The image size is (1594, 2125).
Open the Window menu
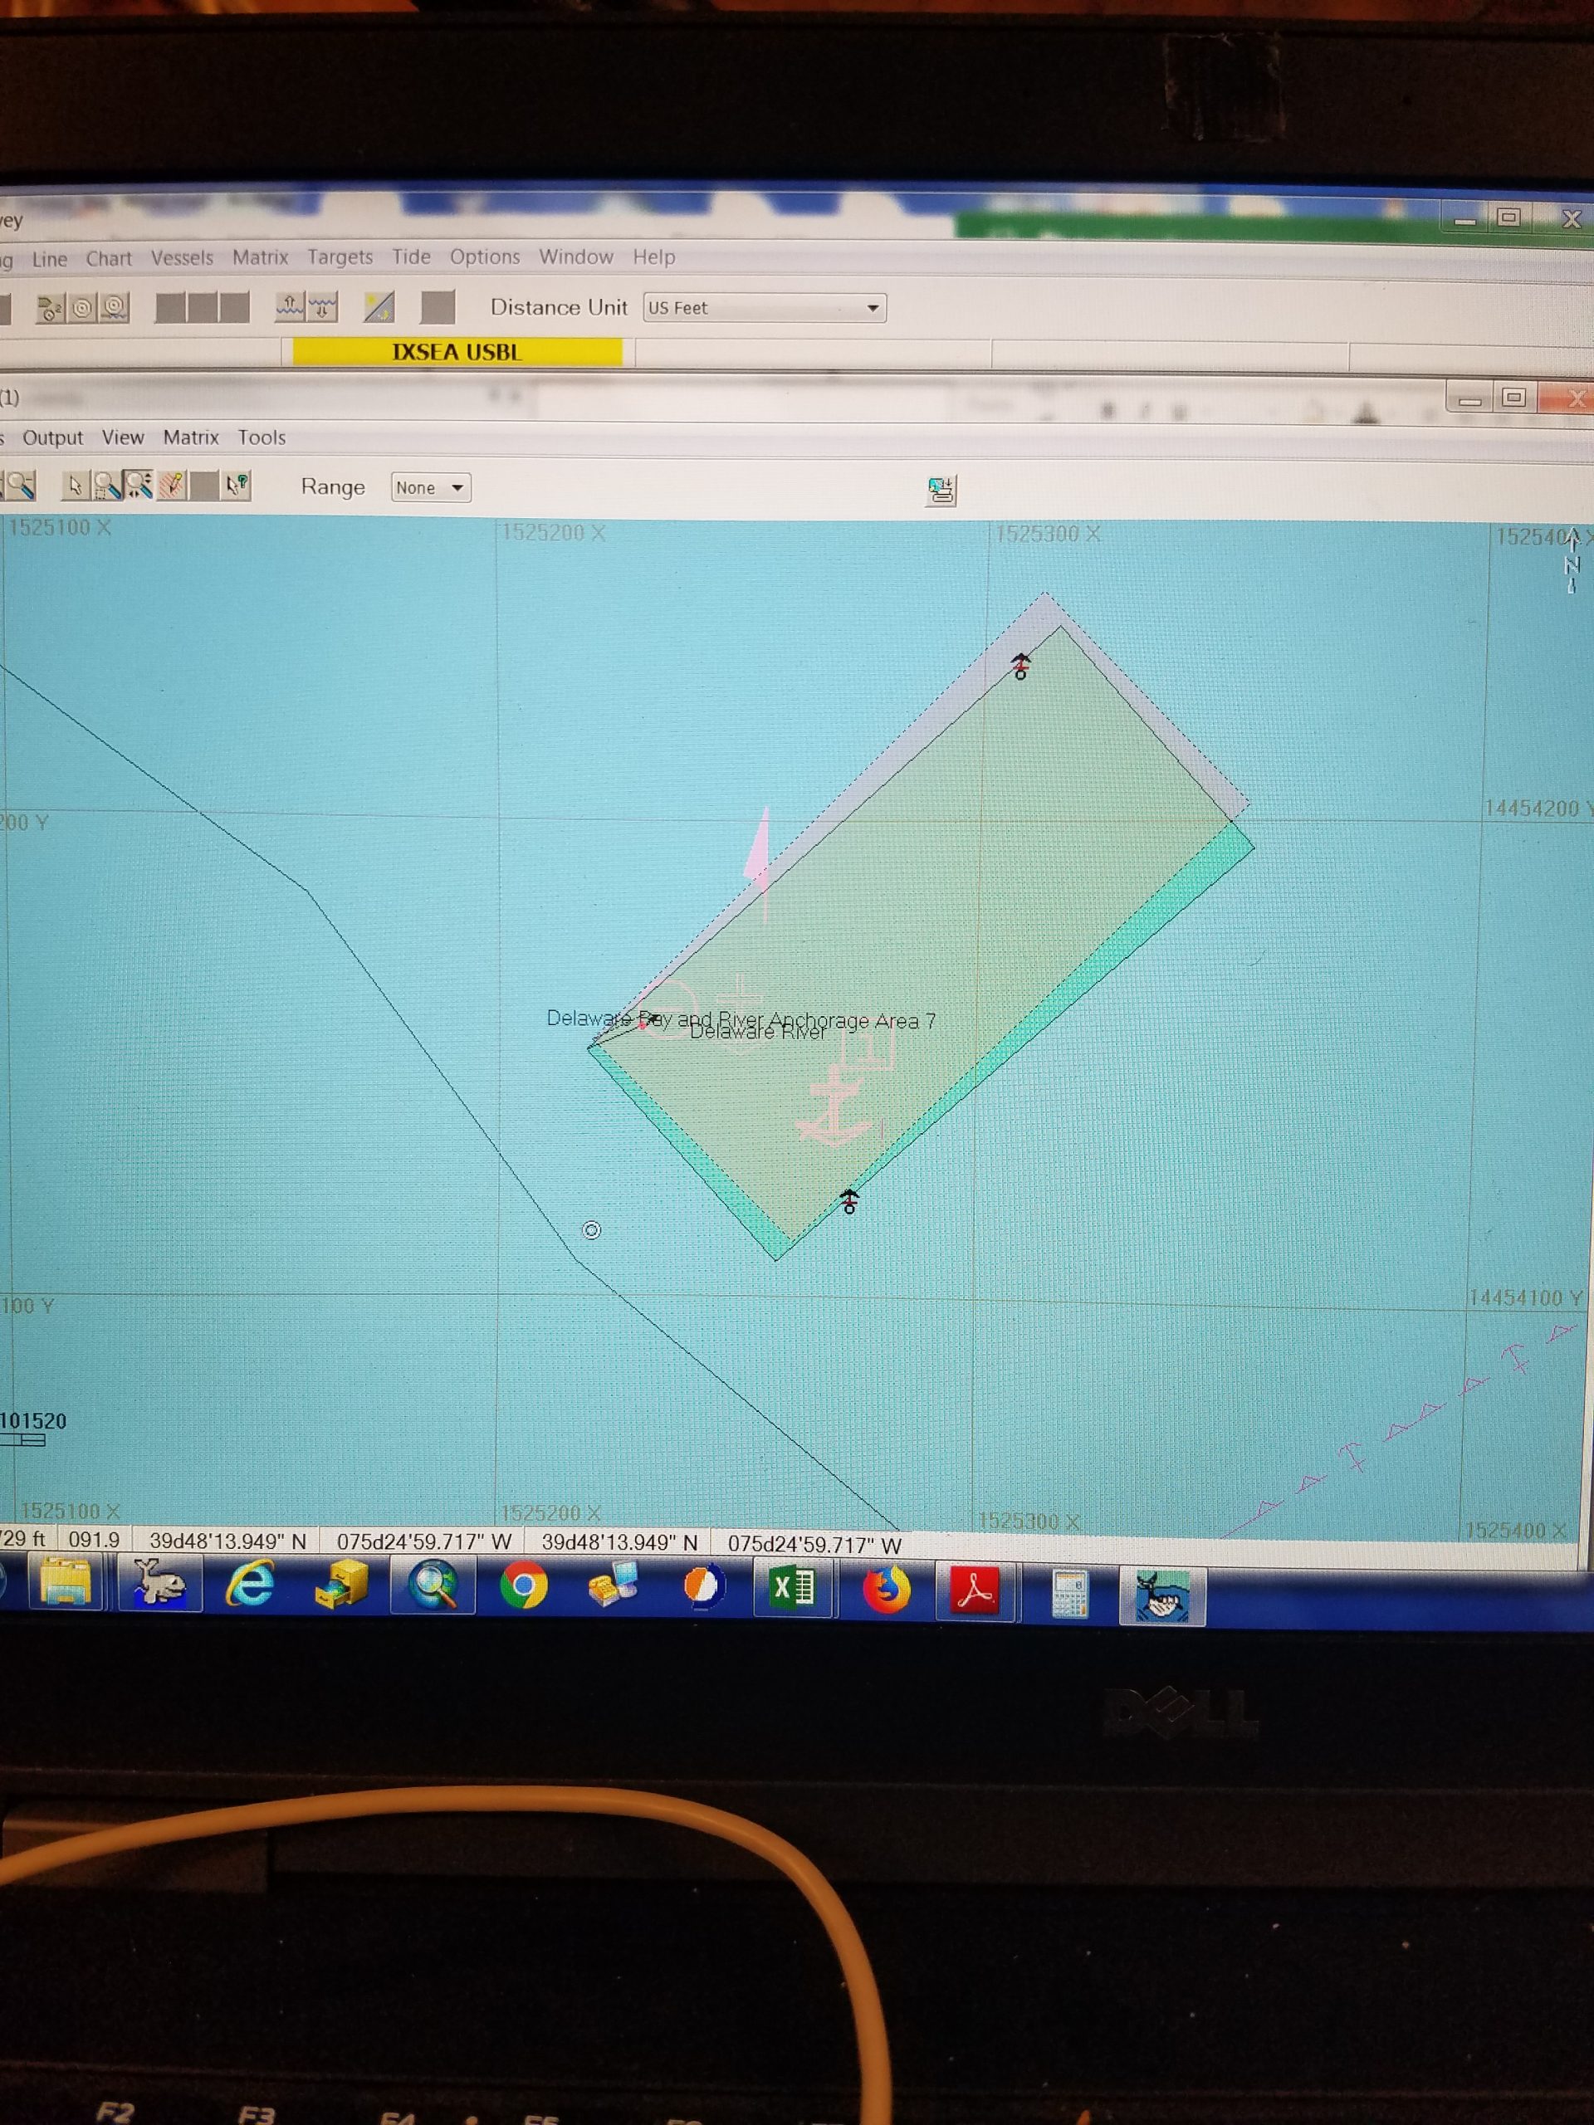click(x=575, y=256)
